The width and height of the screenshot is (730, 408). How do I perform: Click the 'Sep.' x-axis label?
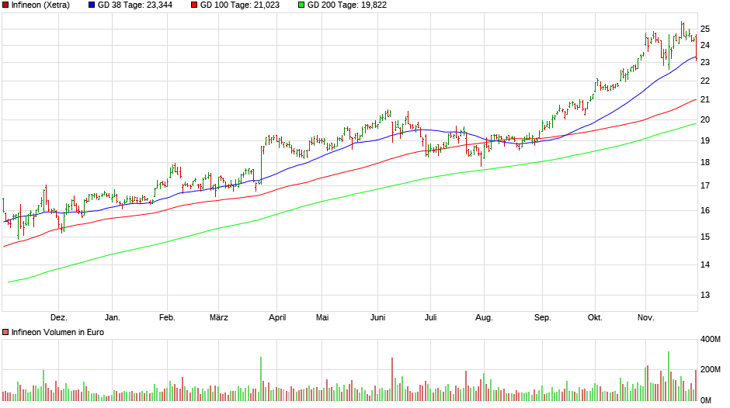pos(542,318)
